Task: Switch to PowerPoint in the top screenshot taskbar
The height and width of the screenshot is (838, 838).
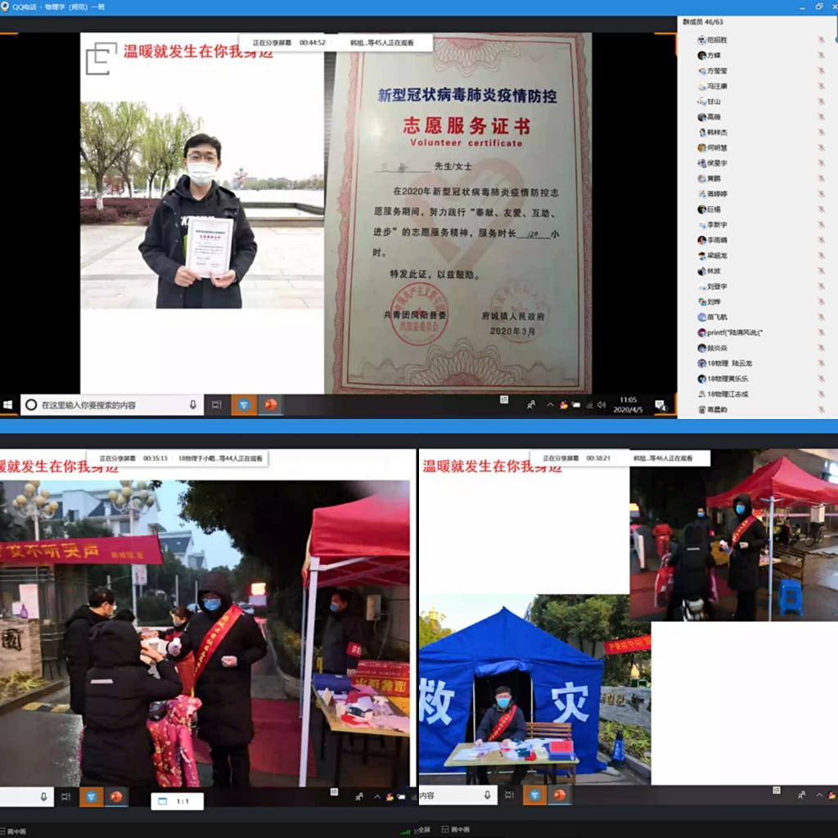Action: (x=271, y=404)
